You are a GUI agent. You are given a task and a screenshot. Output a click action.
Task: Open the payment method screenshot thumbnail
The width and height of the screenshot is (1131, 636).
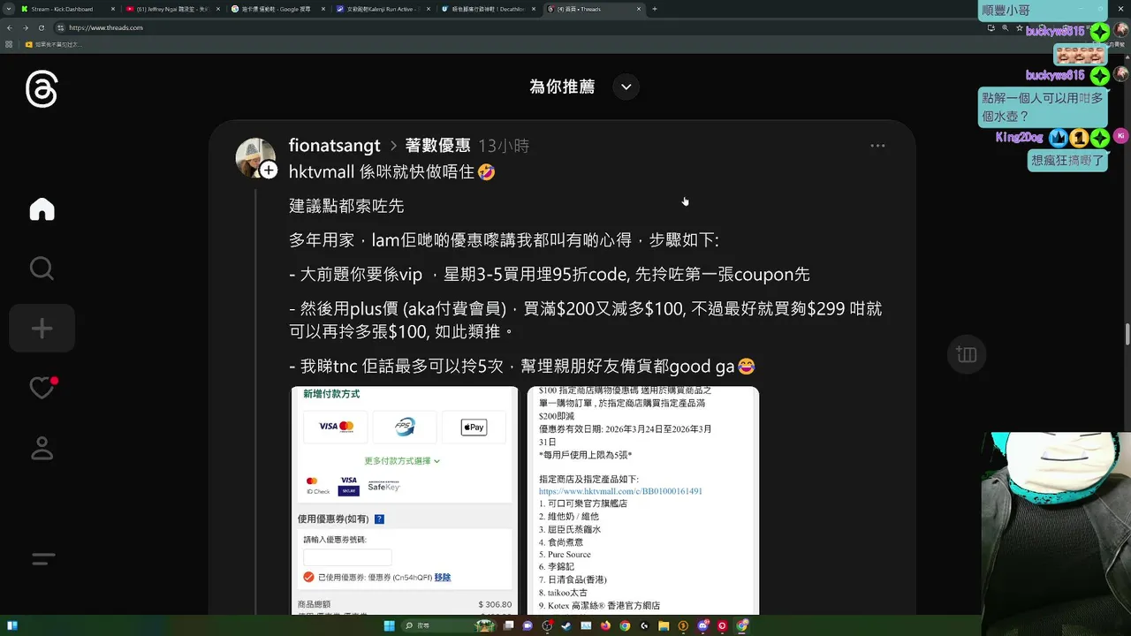pyautogui.click(x=405, y=500)
